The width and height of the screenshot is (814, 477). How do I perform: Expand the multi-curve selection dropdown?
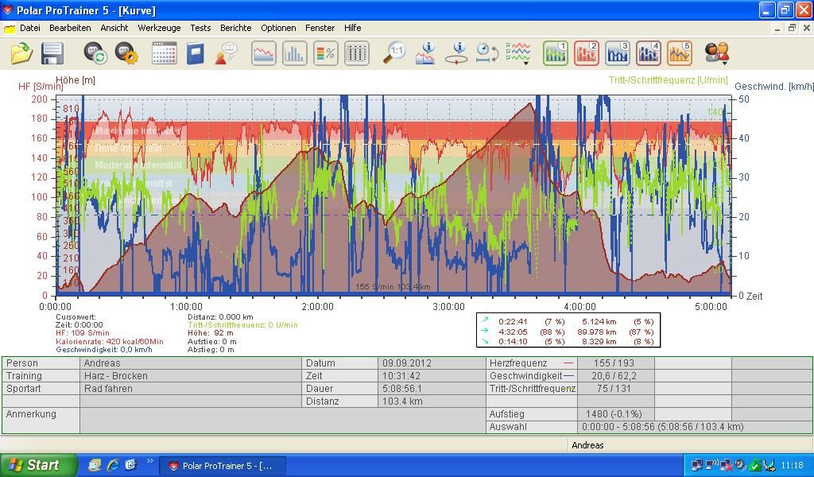click(x=518, y=53)
